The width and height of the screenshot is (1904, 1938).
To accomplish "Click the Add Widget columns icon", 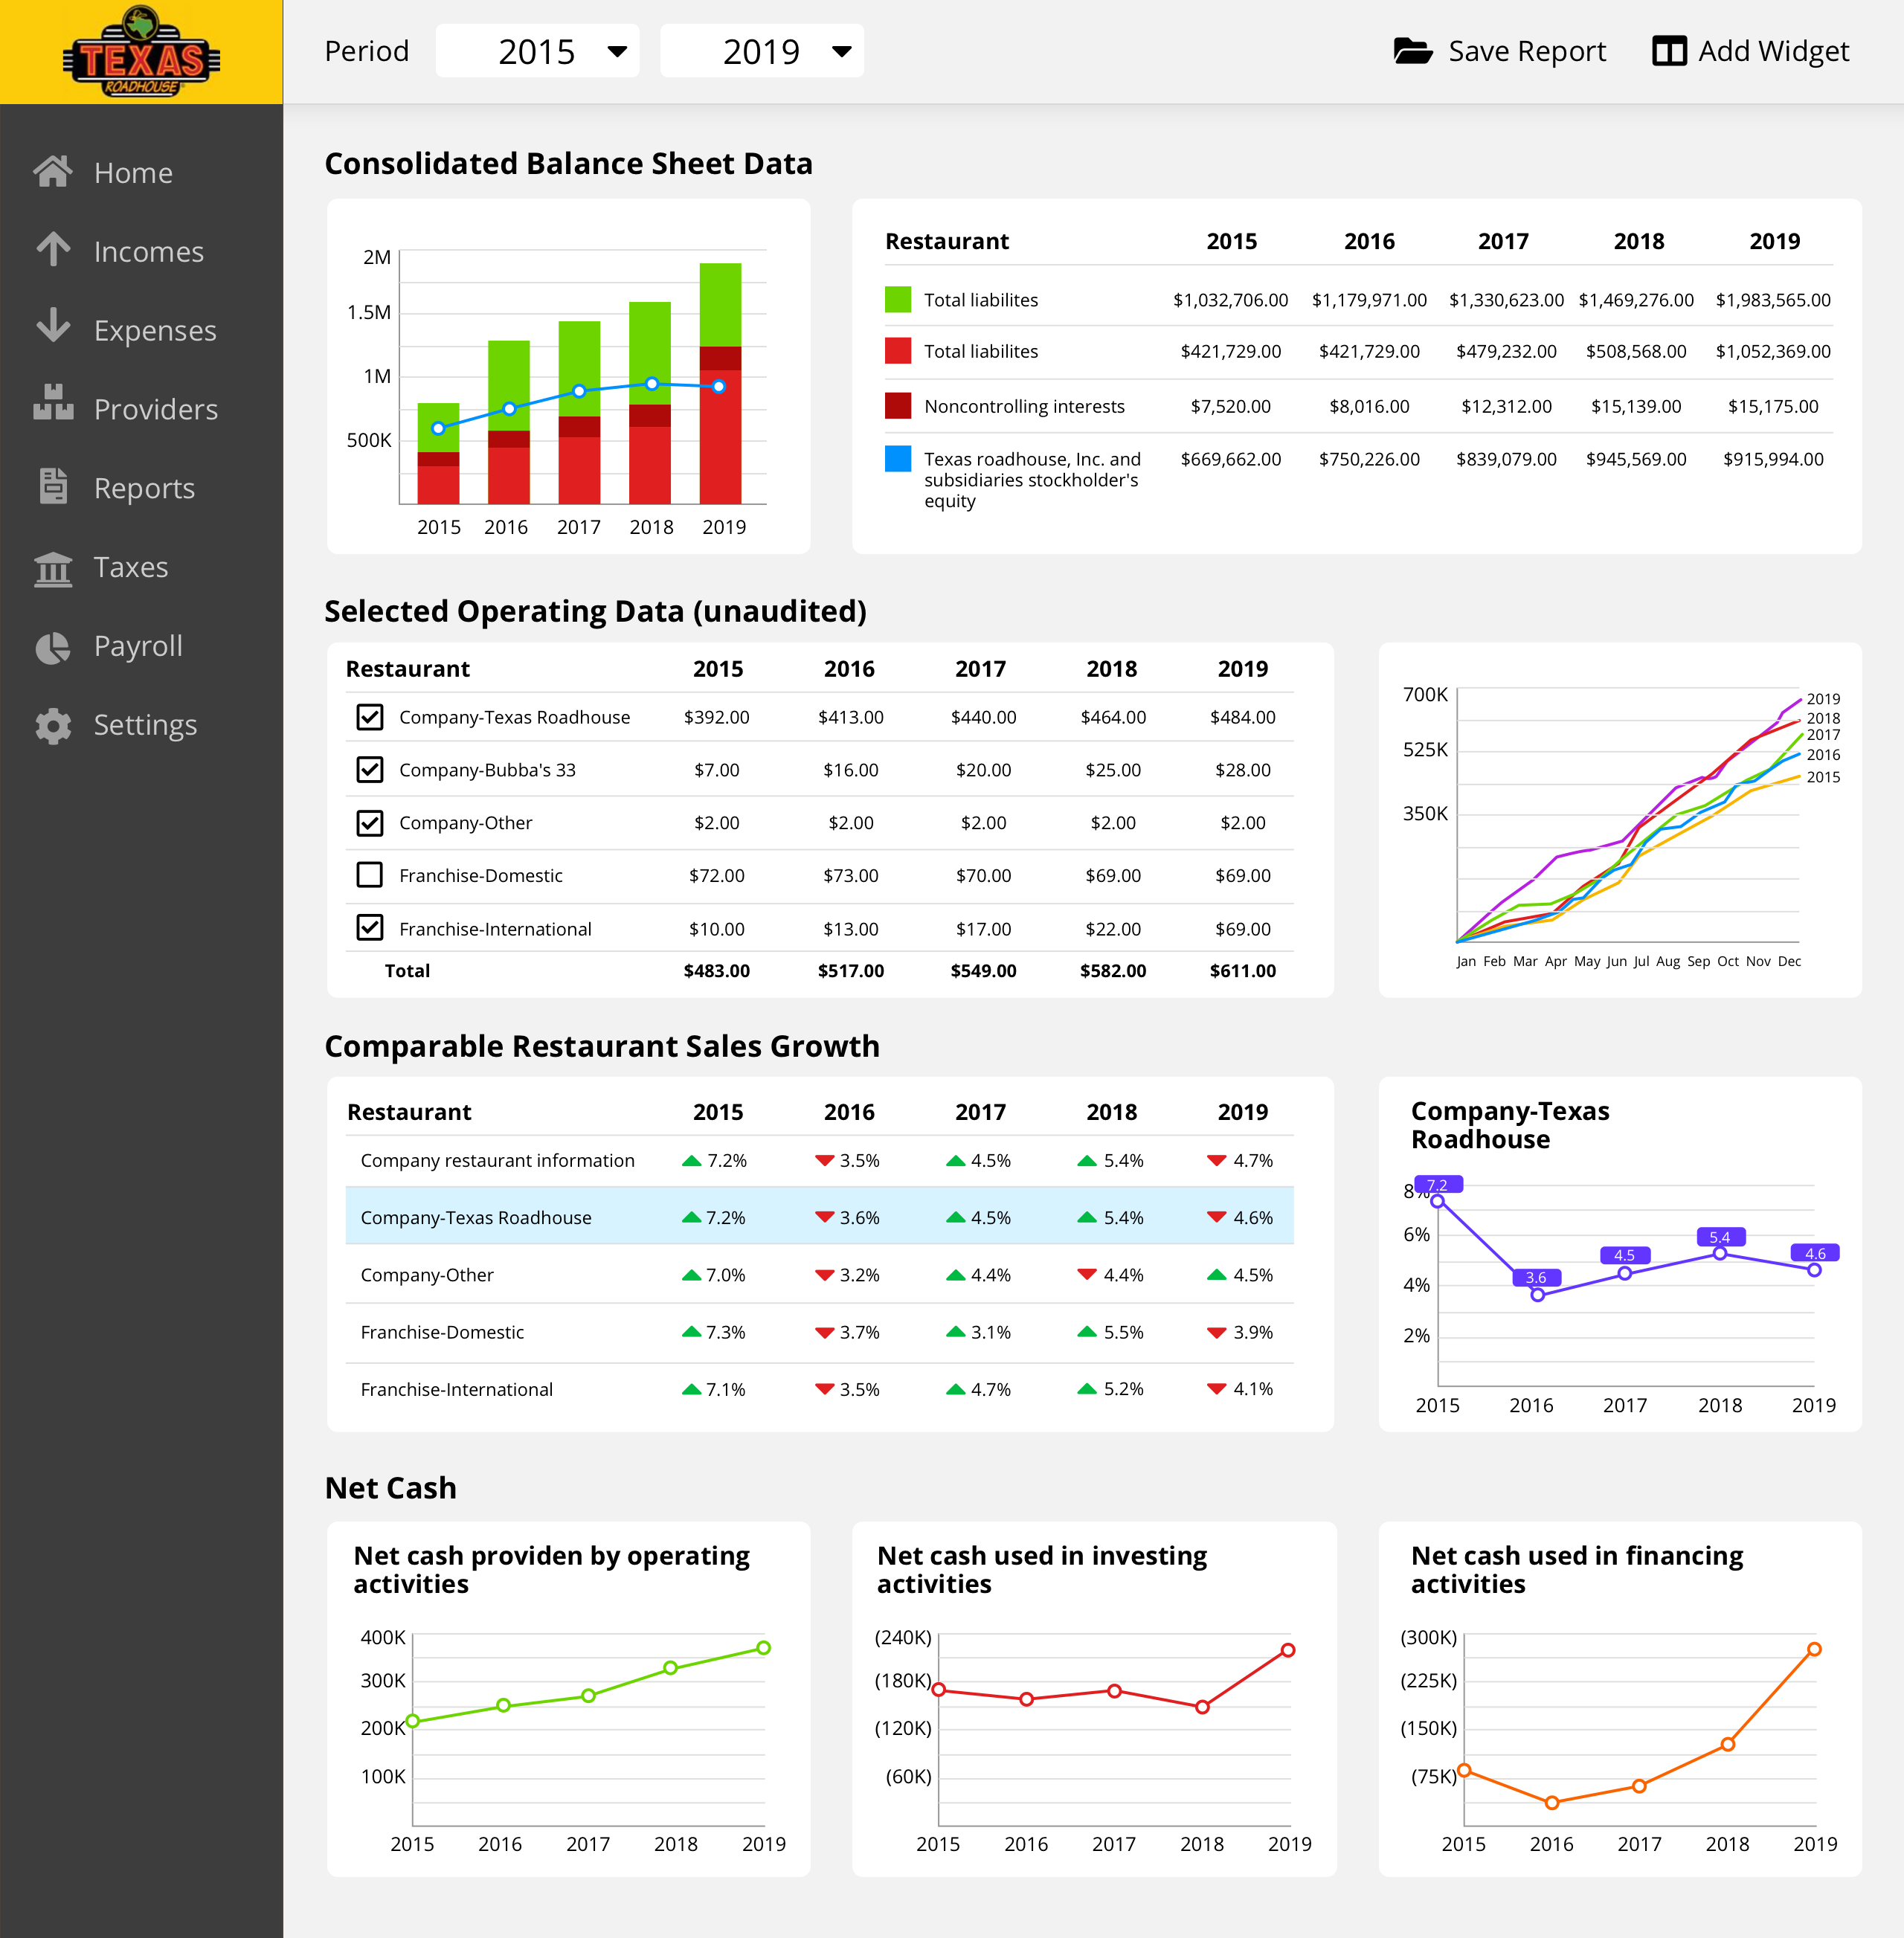I will [1669, 51].
